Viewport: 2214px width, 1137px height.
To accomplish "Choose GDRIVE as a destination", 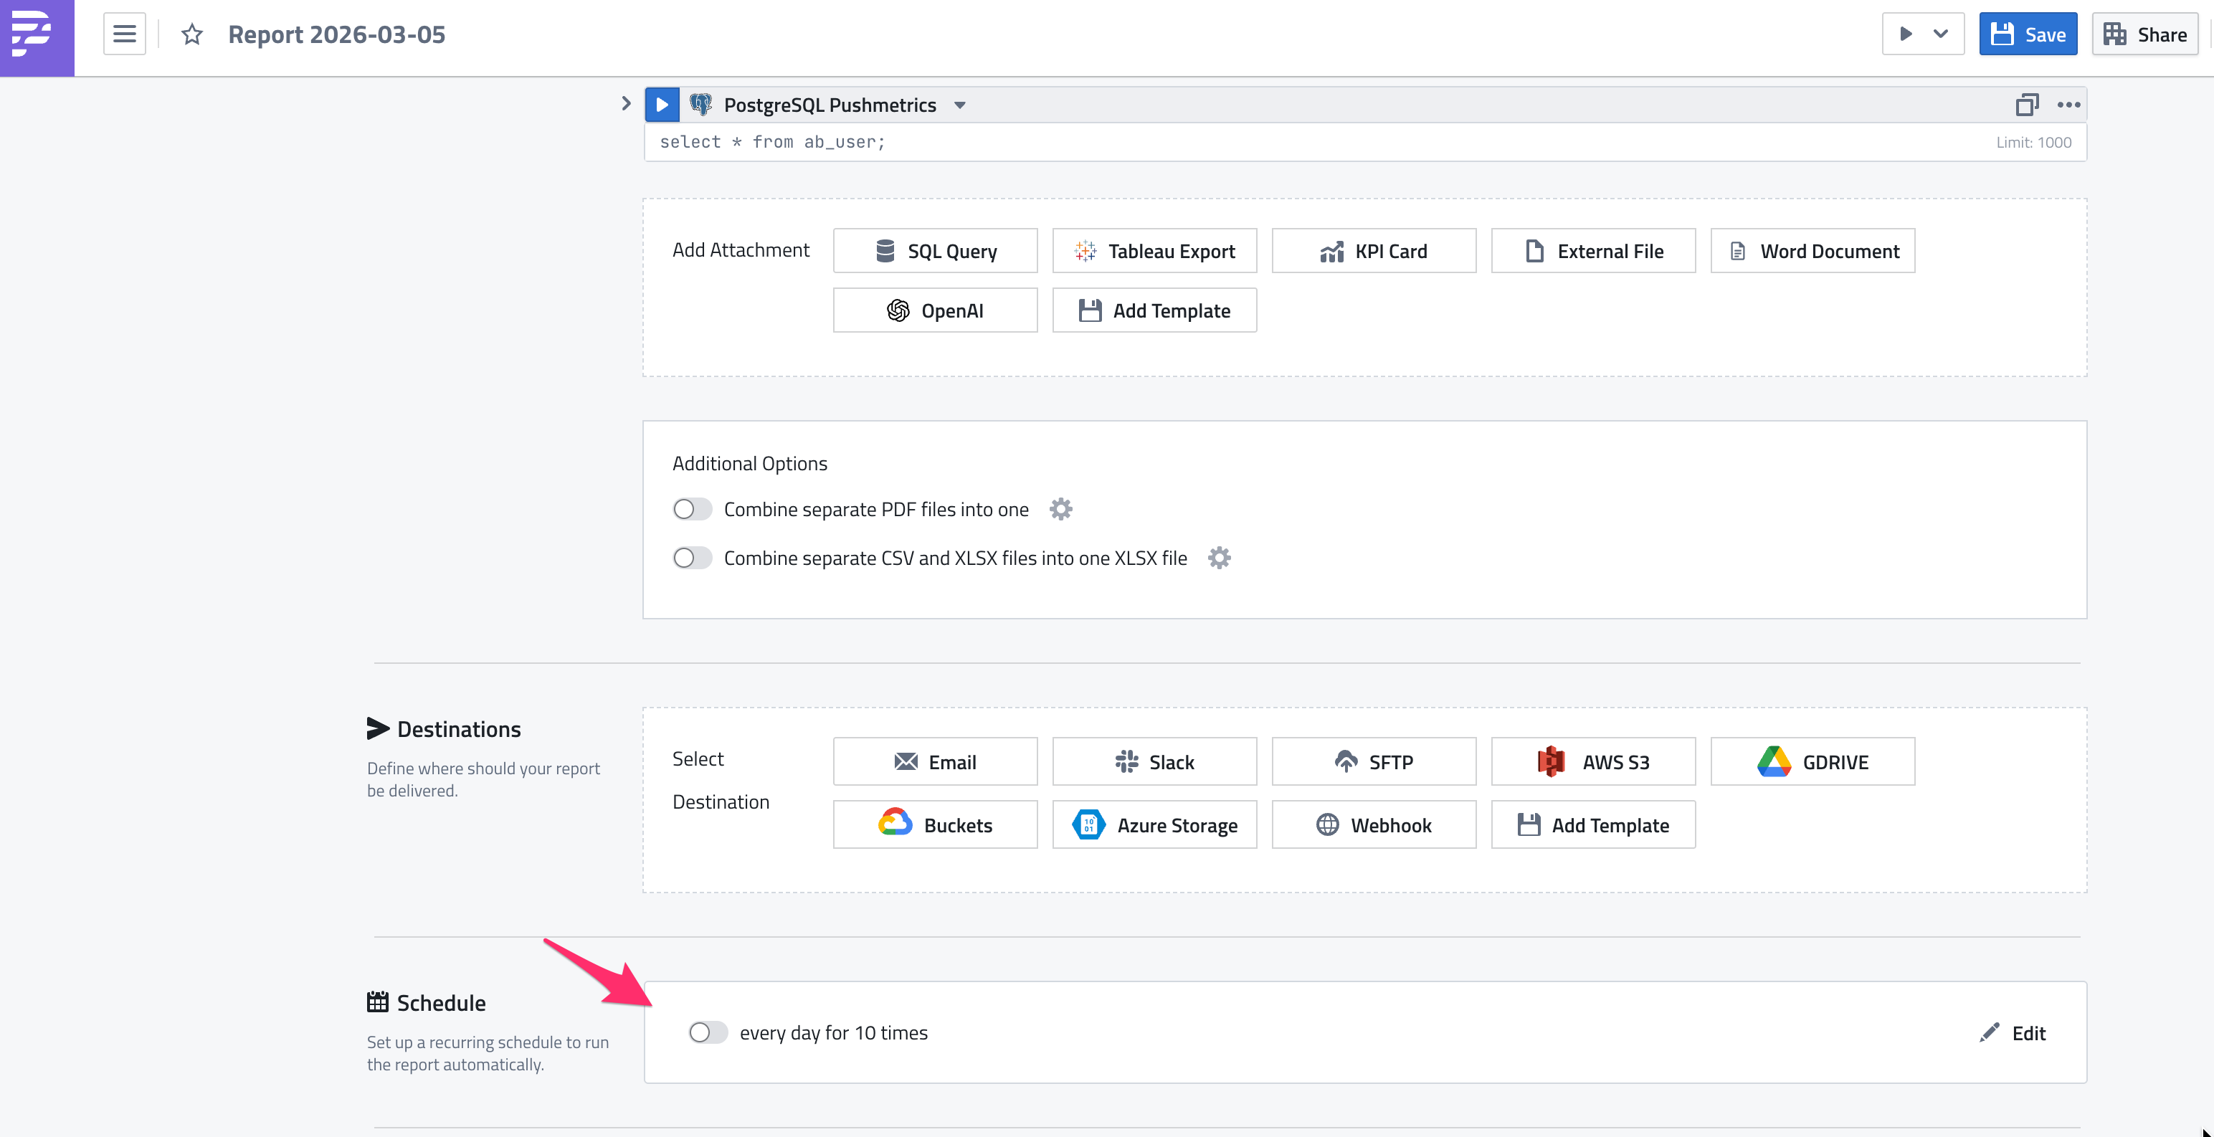I will click(x=1812, y=761).
